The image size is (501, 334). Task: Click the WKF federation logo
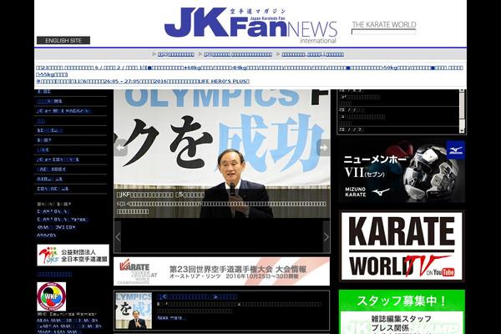click(52, 296)
